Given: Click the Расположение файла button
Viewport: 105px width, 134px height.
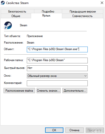Looking at the screenshot, I should 19,91.
